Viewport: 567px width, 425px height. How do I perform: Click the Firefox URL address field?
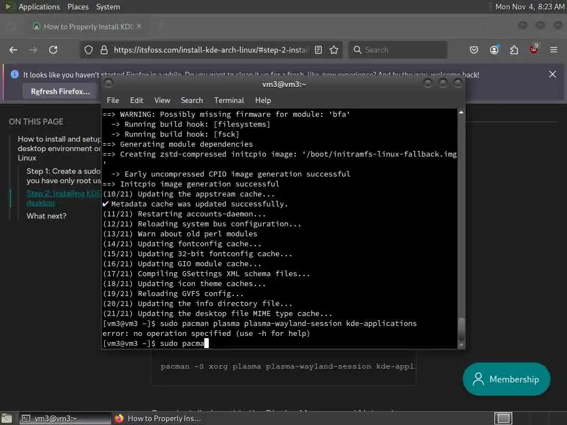point(211,50)
